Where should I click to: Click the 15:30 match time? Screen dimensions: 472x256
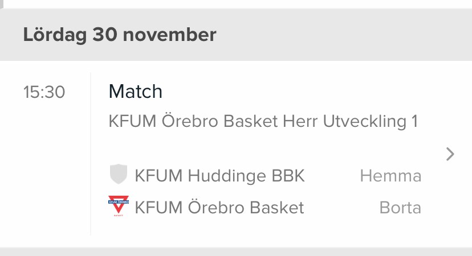[x=44, y=92]
